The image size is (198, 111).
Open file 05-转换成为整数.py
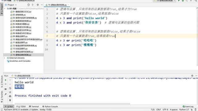pos(20,24)
